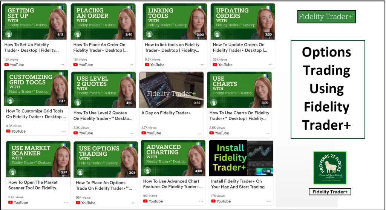This screenshot has width=386, height=210.
Task: Open the three-dot menu for the Market Scanner video
Action: 66,202
